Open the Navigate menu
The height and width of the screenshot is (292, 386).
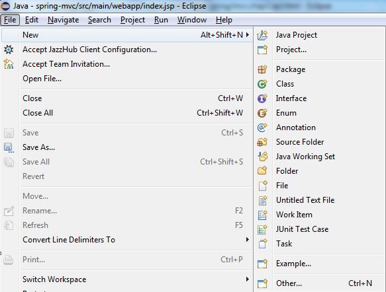click(x=64, y=20)
